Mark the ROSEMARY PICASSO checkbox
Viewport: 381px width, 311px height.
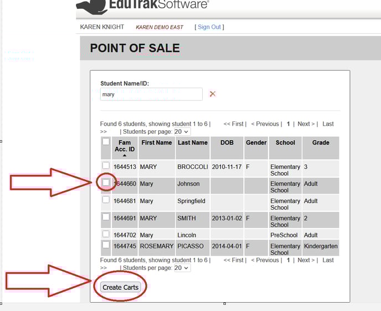coord(106,245)
